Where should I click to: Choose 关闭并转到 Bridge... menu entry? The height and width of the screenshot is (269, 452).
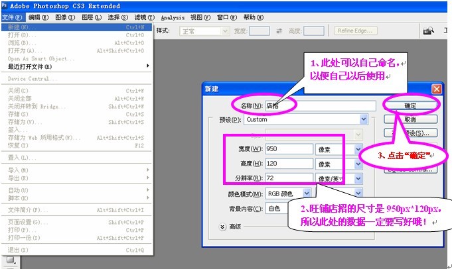pos(77,107)
